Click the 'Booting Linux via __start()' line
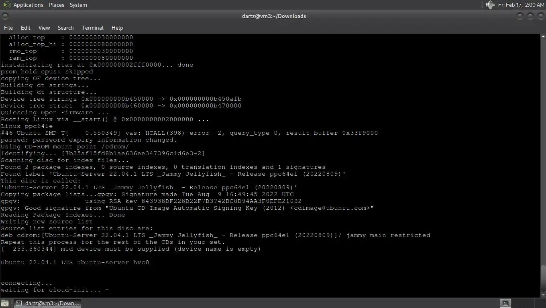This screenshot has width=546, height=308. pyautogui.click(x=105, y=119)
